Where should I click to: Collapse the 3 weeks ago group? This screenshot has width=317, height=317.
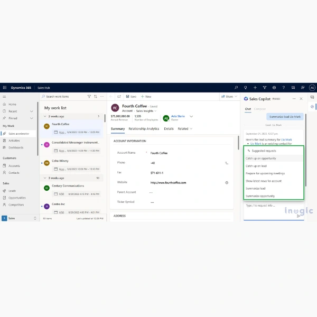coord(45,178)
